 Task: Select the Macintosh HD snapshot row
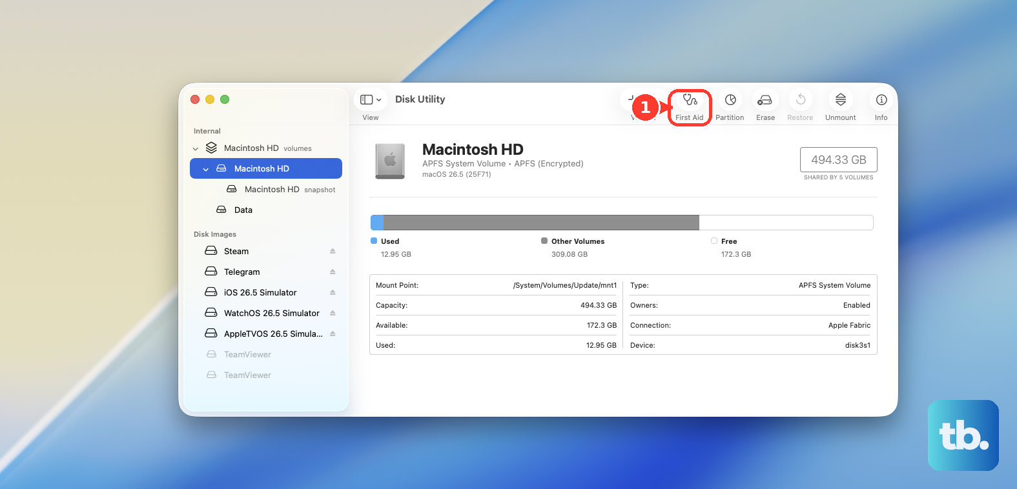pos(266,189)
